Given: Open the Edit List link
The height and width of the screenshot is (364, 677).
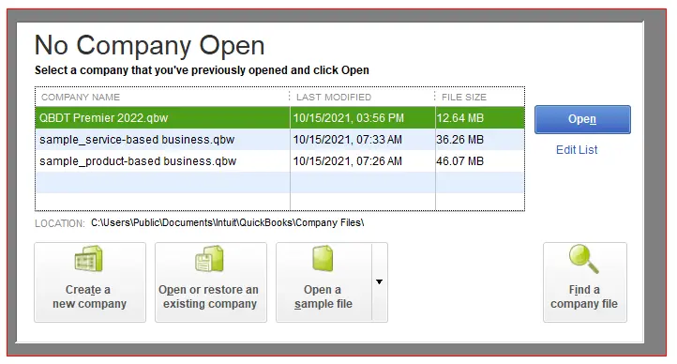Looking at the screenshot, I should 577,150.
